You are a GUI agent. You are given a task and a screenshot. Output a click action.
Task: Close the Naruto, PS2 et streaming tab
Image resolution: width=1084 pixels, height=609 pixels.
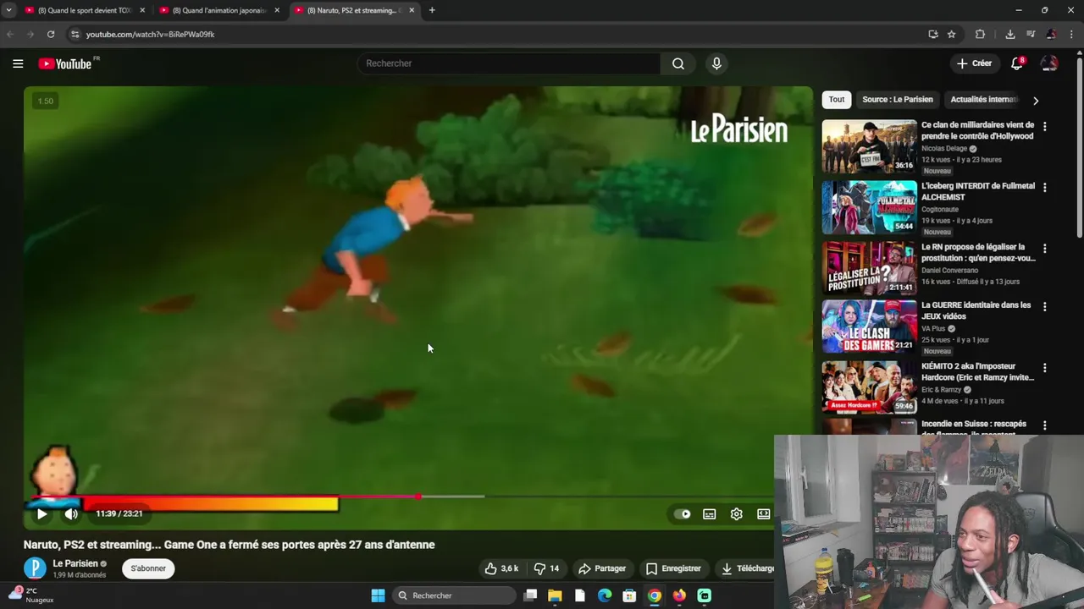[x=412, y=10]
